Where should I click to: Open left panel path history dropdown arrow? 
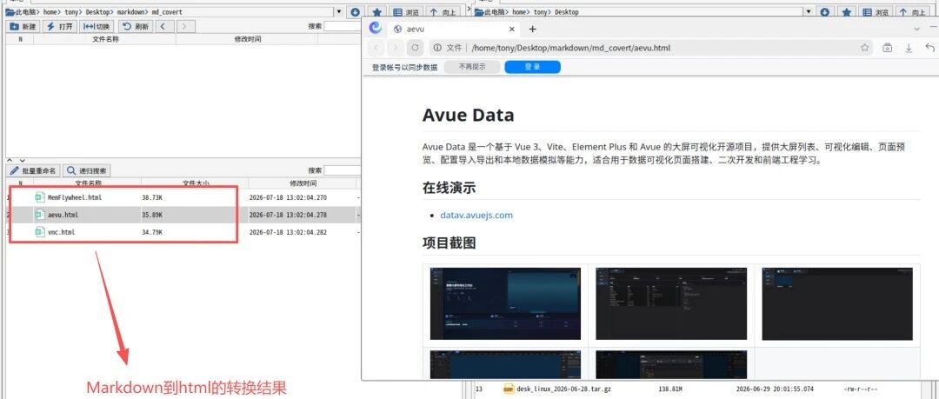click(338, 11)
